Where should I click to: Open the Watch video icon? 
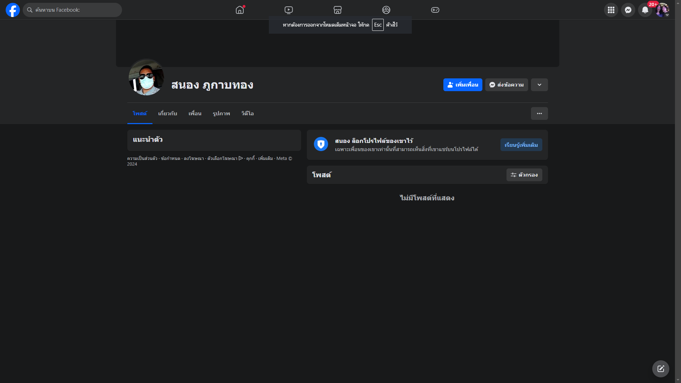[x=289, y=10]
